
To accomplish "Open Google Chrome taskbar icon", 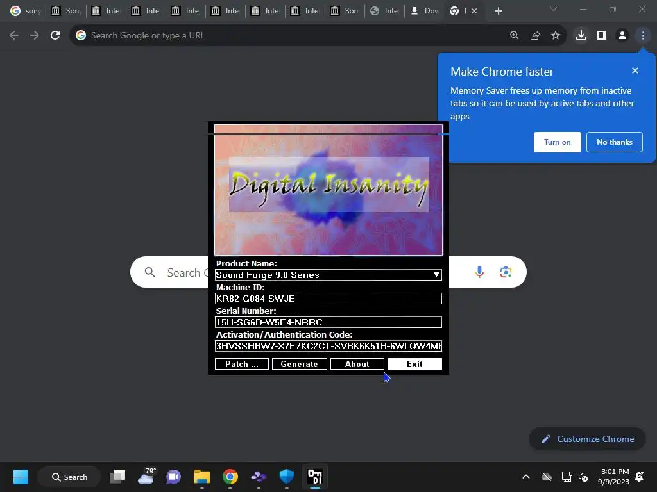I will click(230, 477).
